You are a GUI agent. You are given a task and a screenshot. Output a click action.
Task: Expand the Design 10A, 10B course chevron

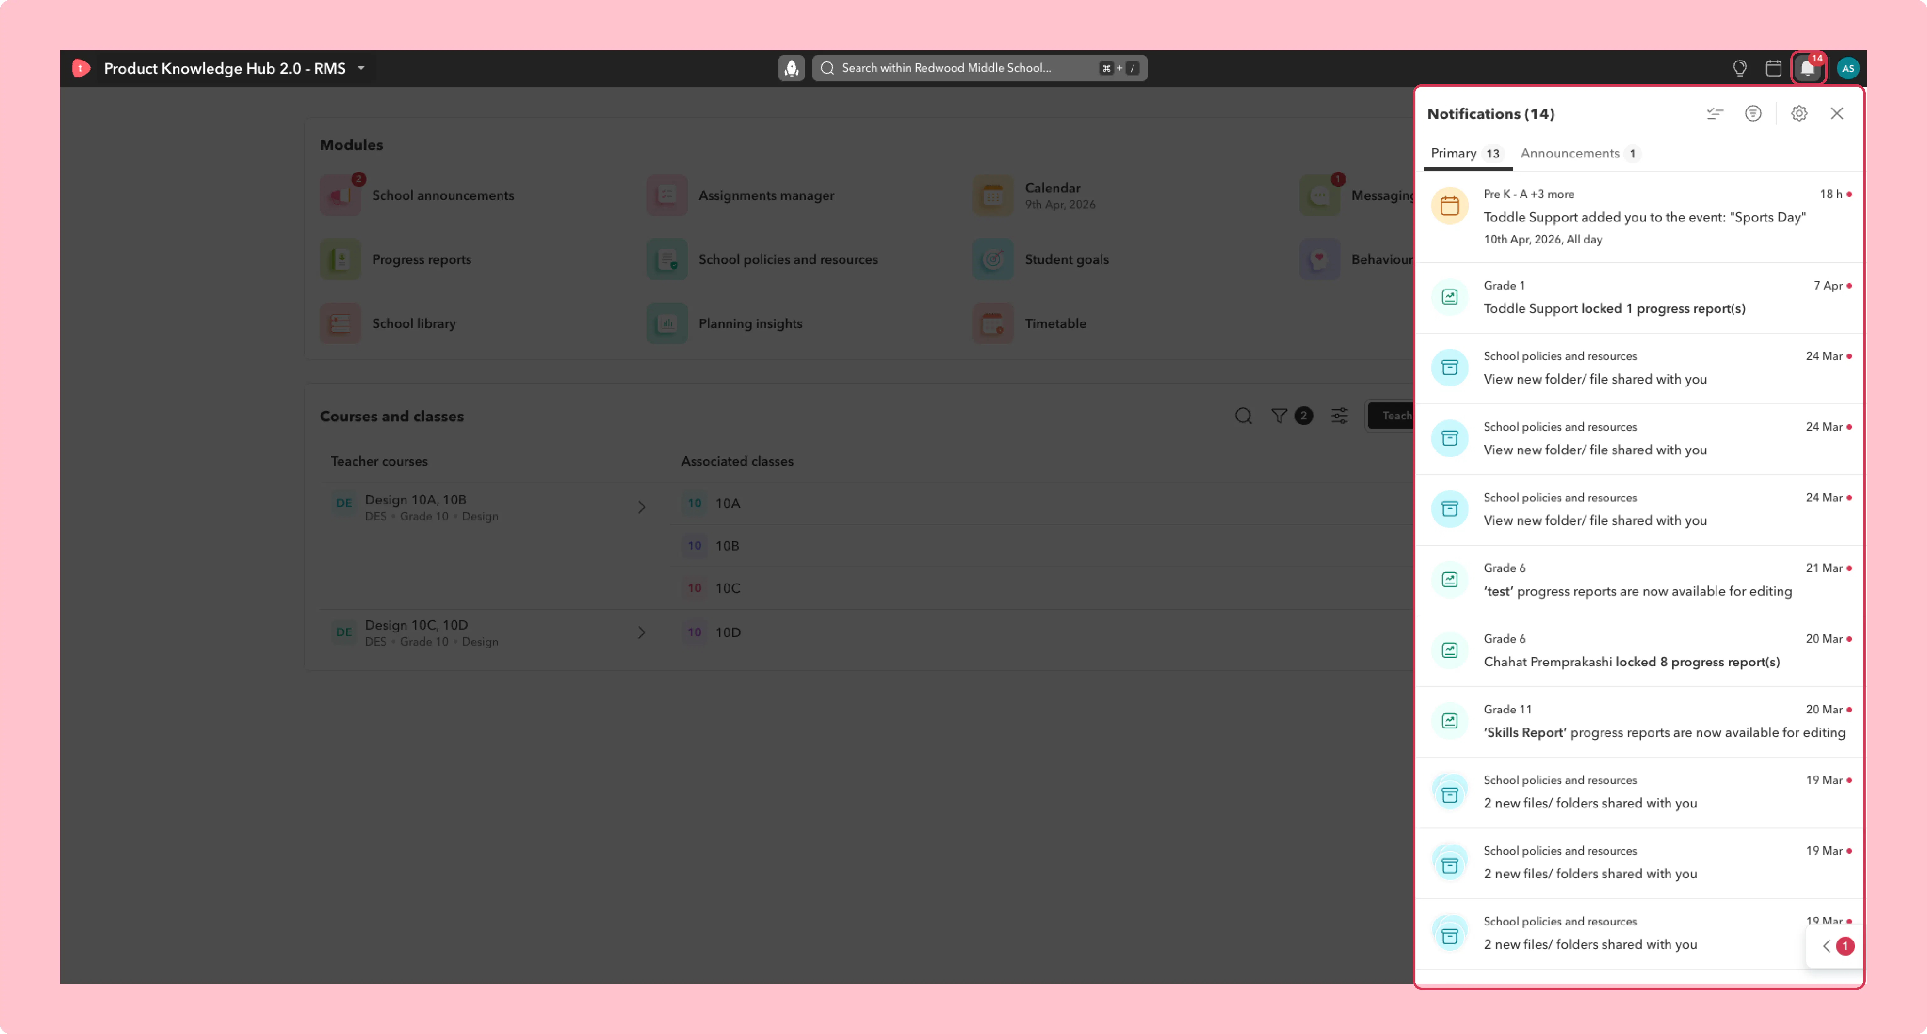click(642, 507)
